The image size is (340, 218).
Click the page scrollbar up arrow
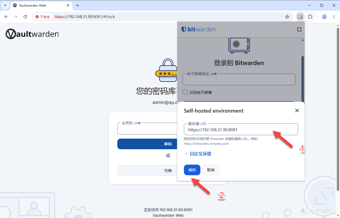pos(338,26)
